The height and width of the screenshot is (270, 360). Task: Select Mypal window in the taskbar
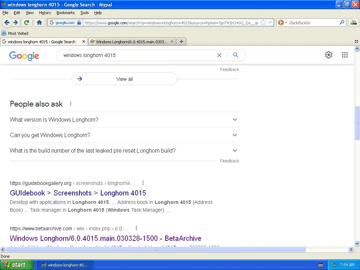(65, 265)
